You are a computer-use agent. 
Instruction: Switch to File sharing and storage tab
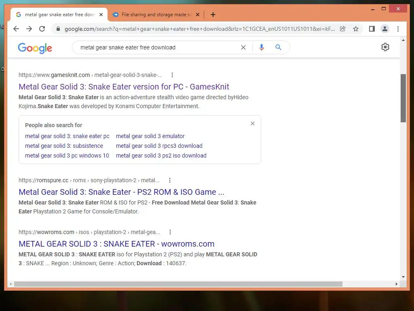click(x=156, y=15)
